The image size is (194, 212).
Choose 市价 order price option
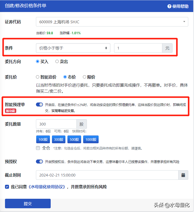tap(65, 77)
